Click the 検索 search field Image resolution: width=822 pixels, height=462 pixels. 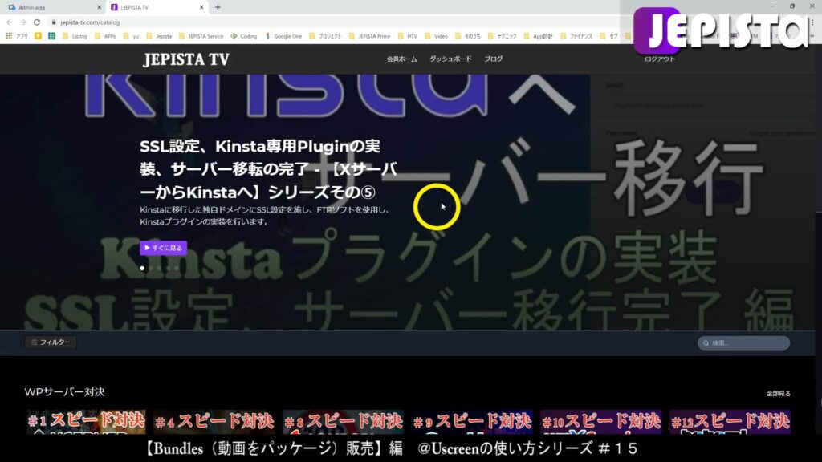(743, 343)
